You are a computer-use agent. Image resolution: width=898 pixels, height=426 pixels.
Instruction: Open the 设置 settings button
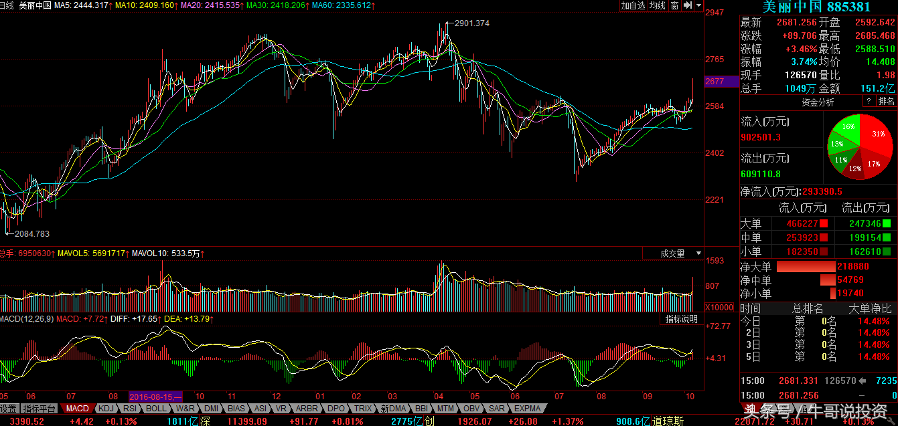pos(9,408)
